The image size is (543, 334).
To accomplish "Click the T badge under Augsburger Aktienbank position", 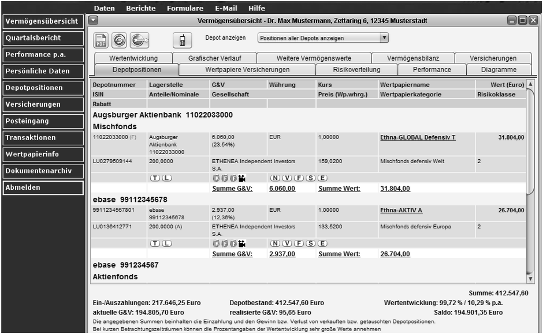I will [x=155, y=178].
